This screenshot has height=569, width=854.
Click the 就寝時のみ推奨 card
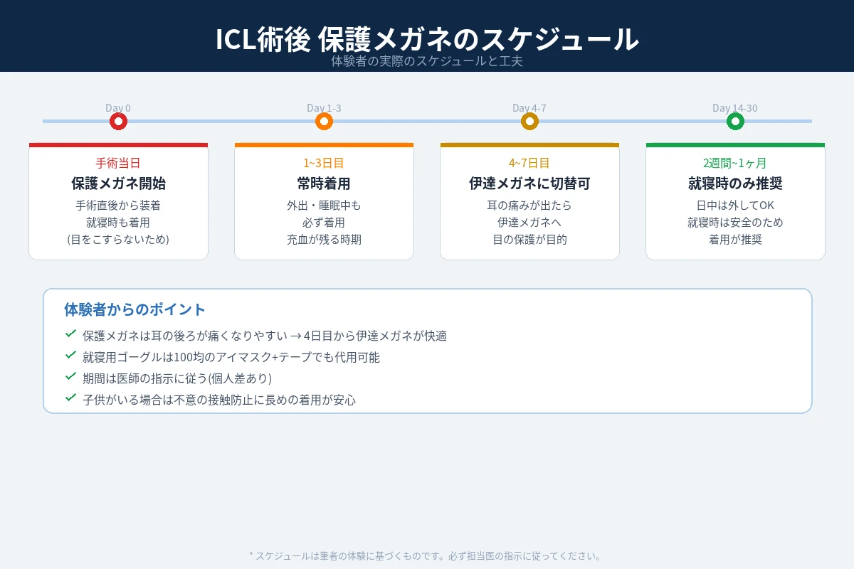pos(735,184)
